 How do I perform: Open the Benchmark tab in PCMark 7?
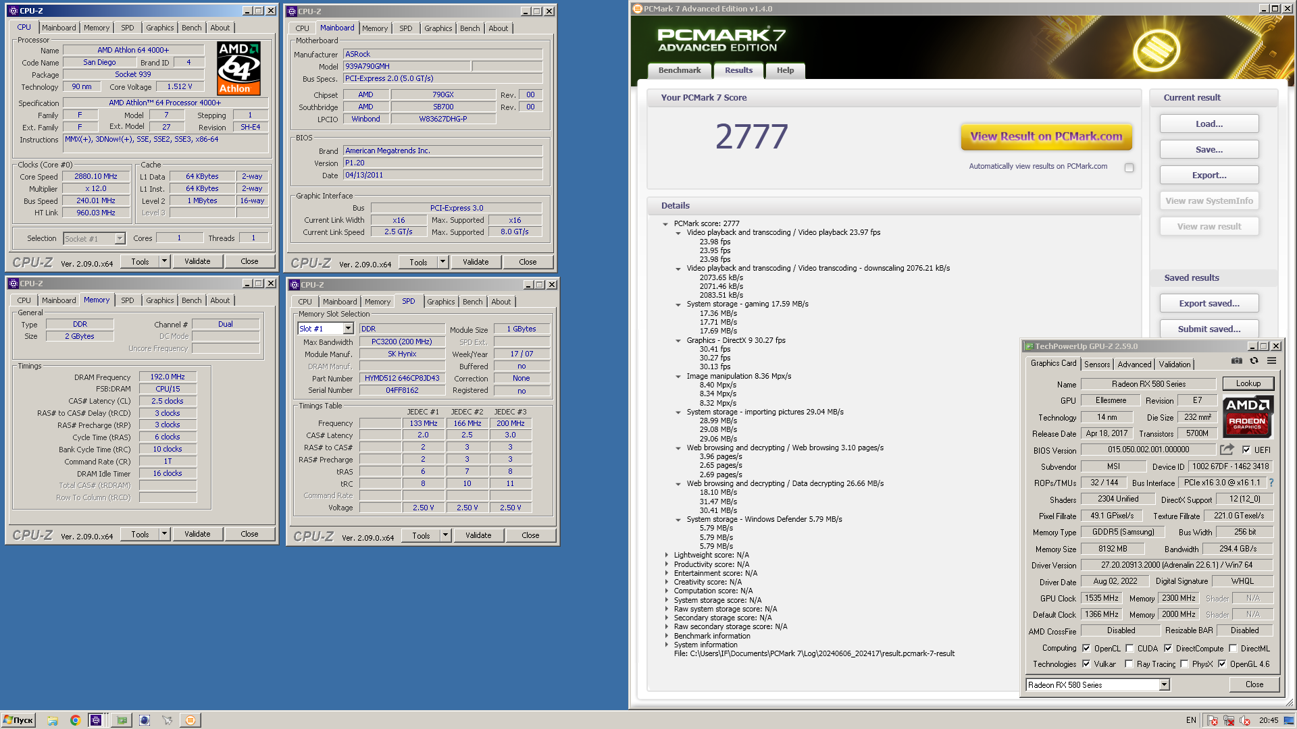680,70
